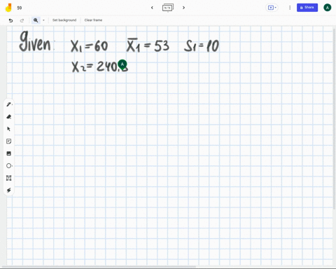Add a sticky note

(9, 142)
